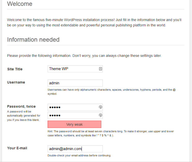Click the Very weak password strength indicator
The image size is (192, 162).
coord(74,124)
